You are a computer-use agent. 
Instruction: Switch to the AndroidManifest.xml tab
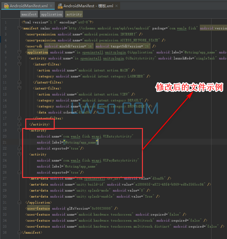pos(28,6)
